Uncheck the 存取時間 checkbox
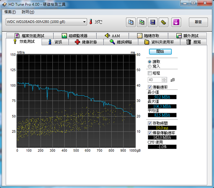Viewport: 214px width, 188px height. pos(150,123)
